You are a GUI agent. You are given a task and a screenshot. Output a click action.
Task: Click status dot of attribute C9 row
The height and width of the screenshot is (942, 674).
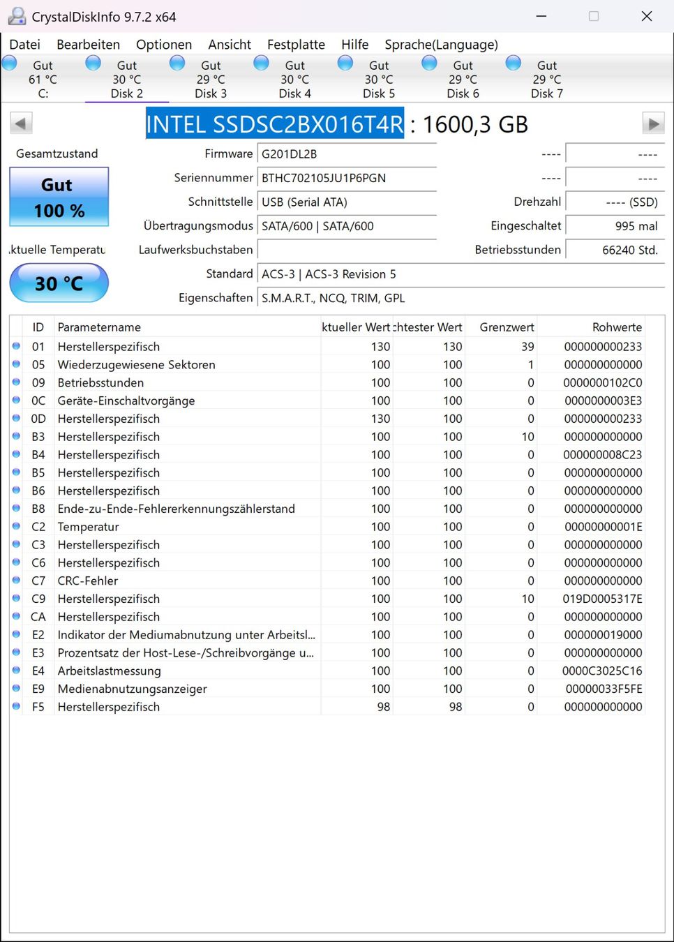(16, 598)
